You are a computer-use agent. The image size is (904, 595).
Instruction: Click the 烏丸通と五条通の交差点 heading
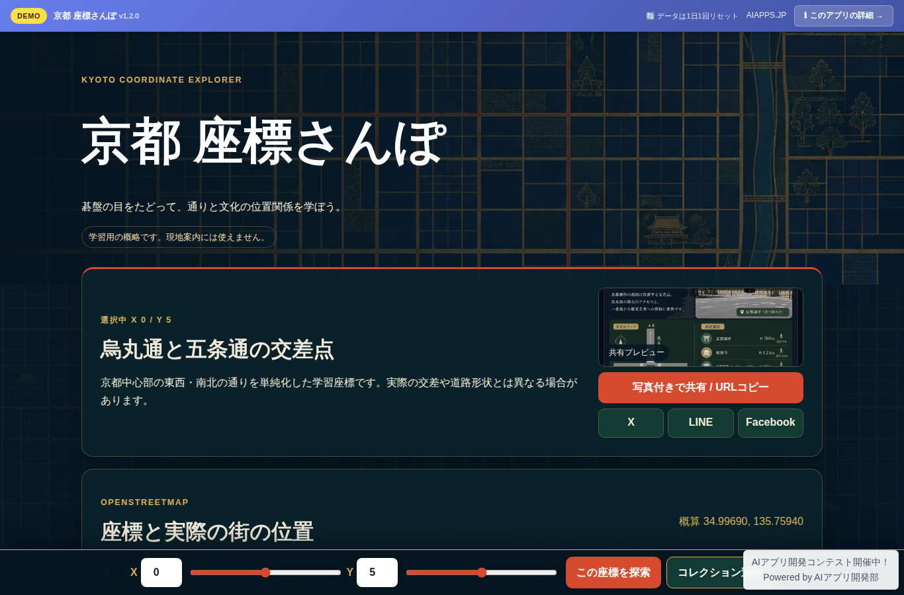coord(217,349)
